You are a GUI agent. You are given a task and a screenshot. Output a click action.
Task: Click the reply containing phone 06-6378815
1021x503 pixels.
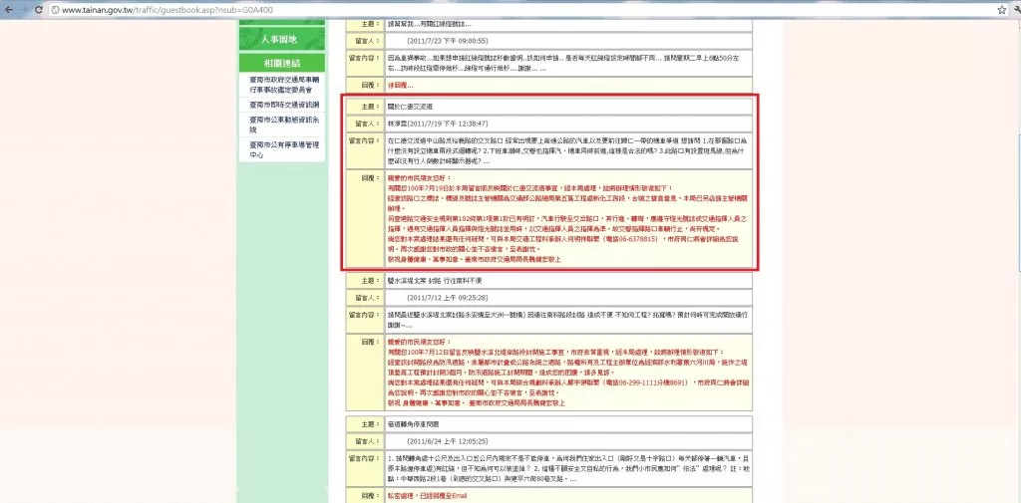(x=567, y=218)
